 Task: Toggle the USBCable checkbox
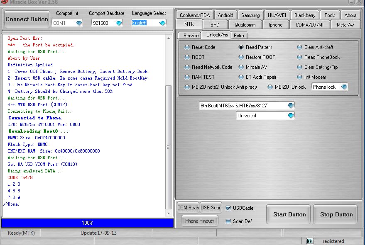(228, 208)
